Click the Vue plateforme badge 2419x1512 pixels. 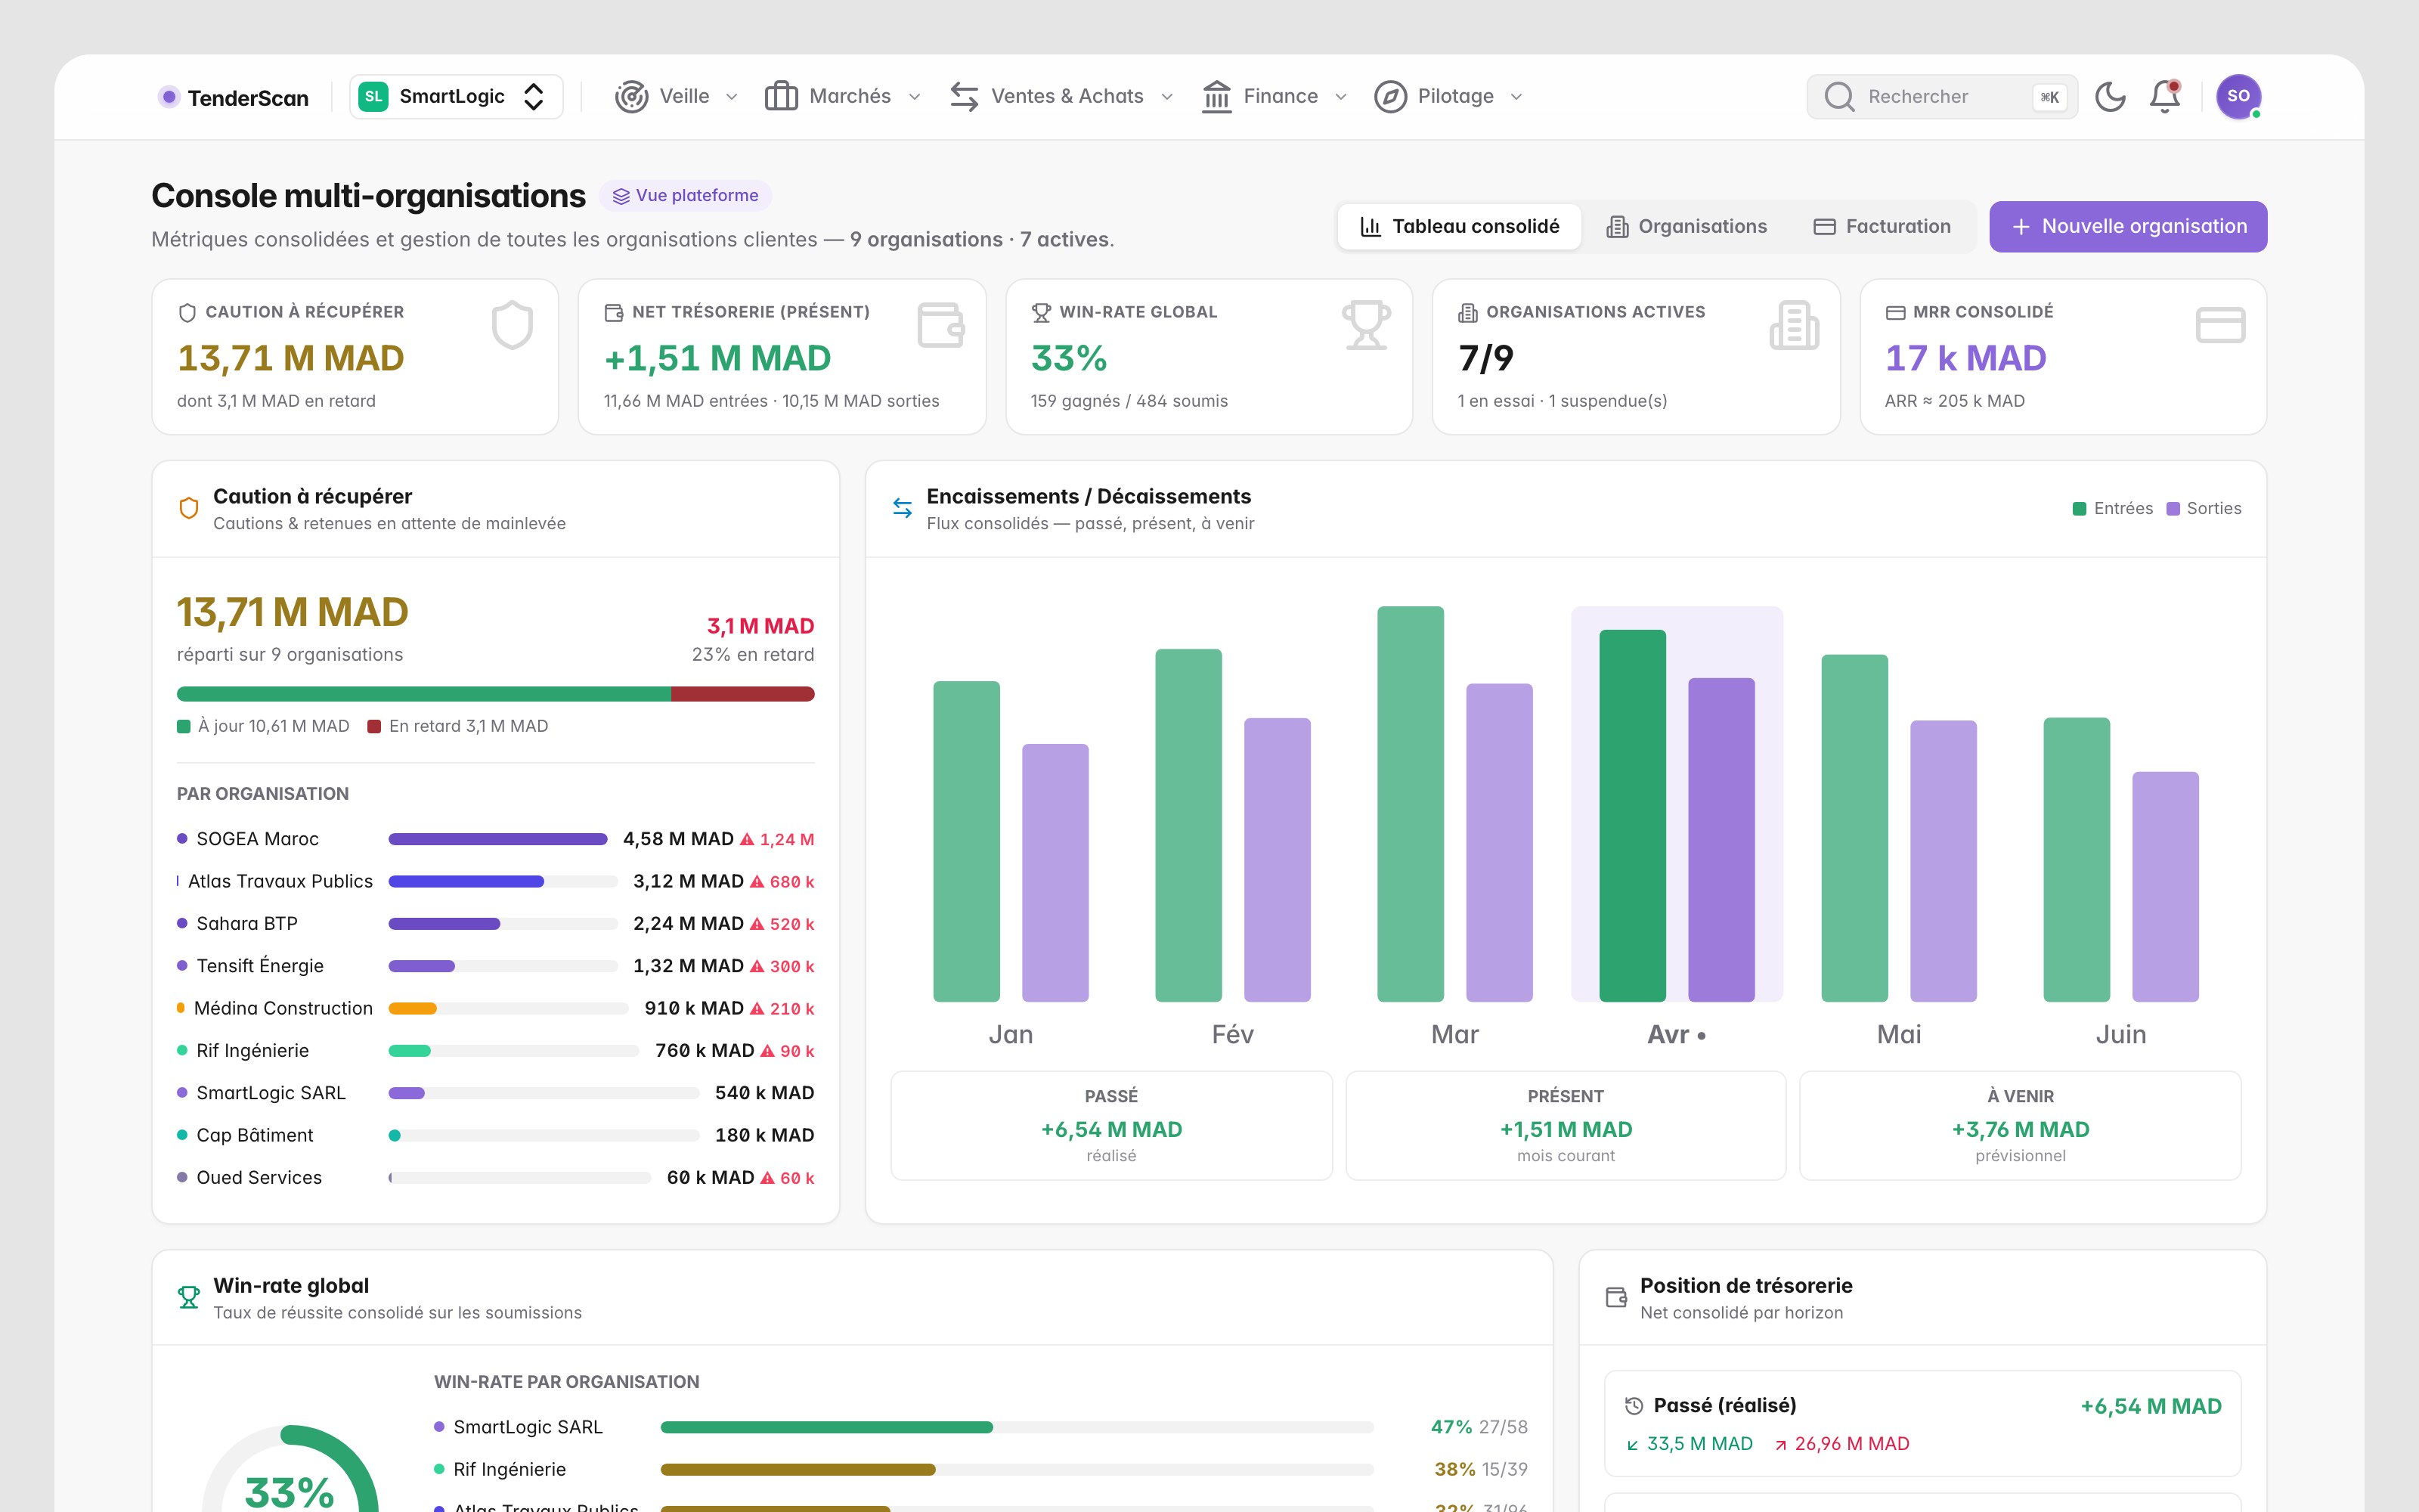coord(686,196)
